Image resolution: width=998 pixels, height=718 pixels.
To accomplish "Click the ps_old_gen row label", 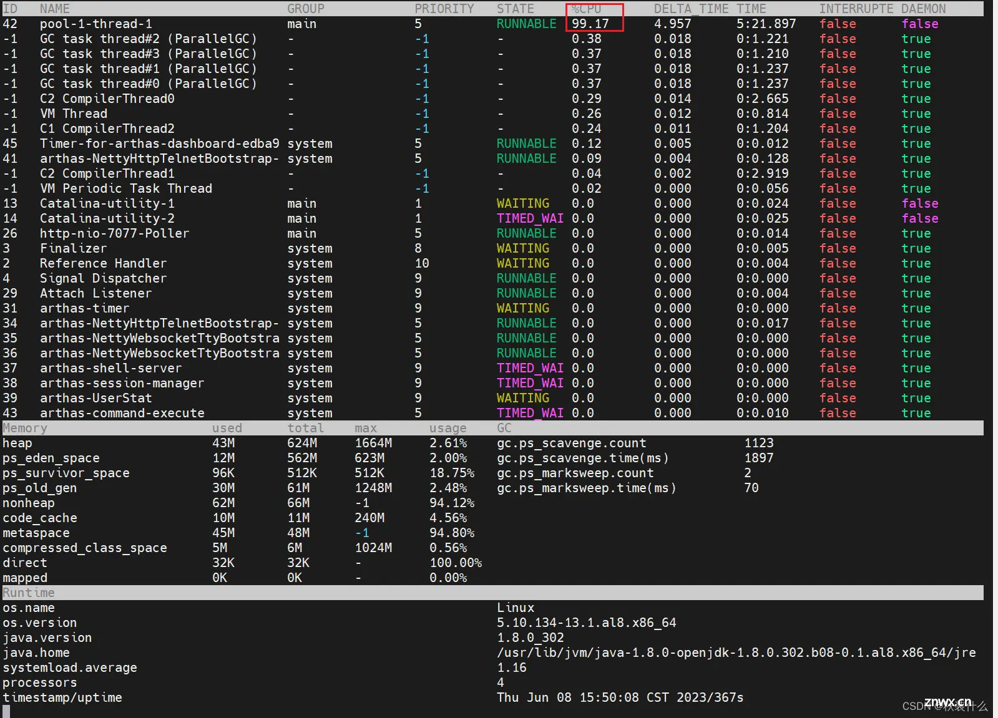I will tap(40, 488).
